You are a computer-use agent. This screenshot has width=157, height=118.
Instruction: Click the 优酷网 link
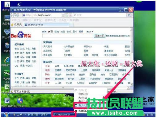tap(58, 70)
